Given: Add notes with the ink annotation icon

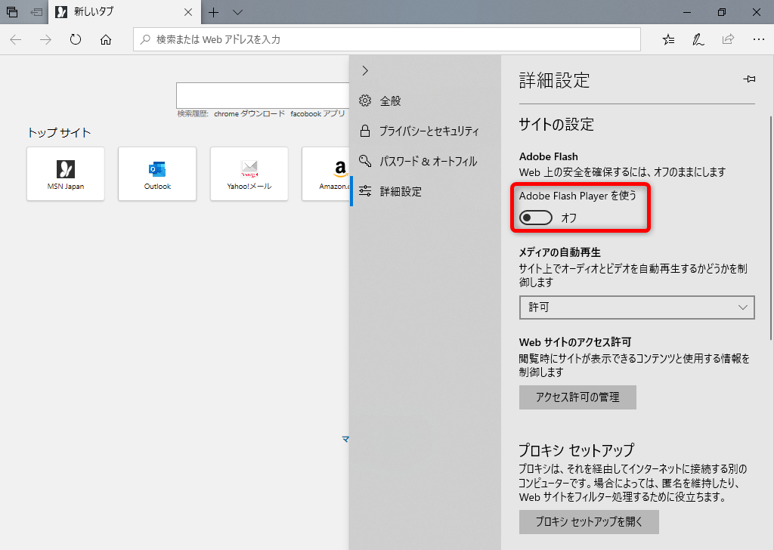Looking at the screenshot, I should [x=698, y=39].
